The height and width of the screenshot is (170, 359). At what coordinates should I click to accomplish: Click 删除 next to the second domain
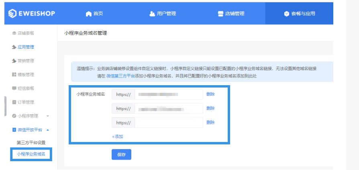coord(210,108)
